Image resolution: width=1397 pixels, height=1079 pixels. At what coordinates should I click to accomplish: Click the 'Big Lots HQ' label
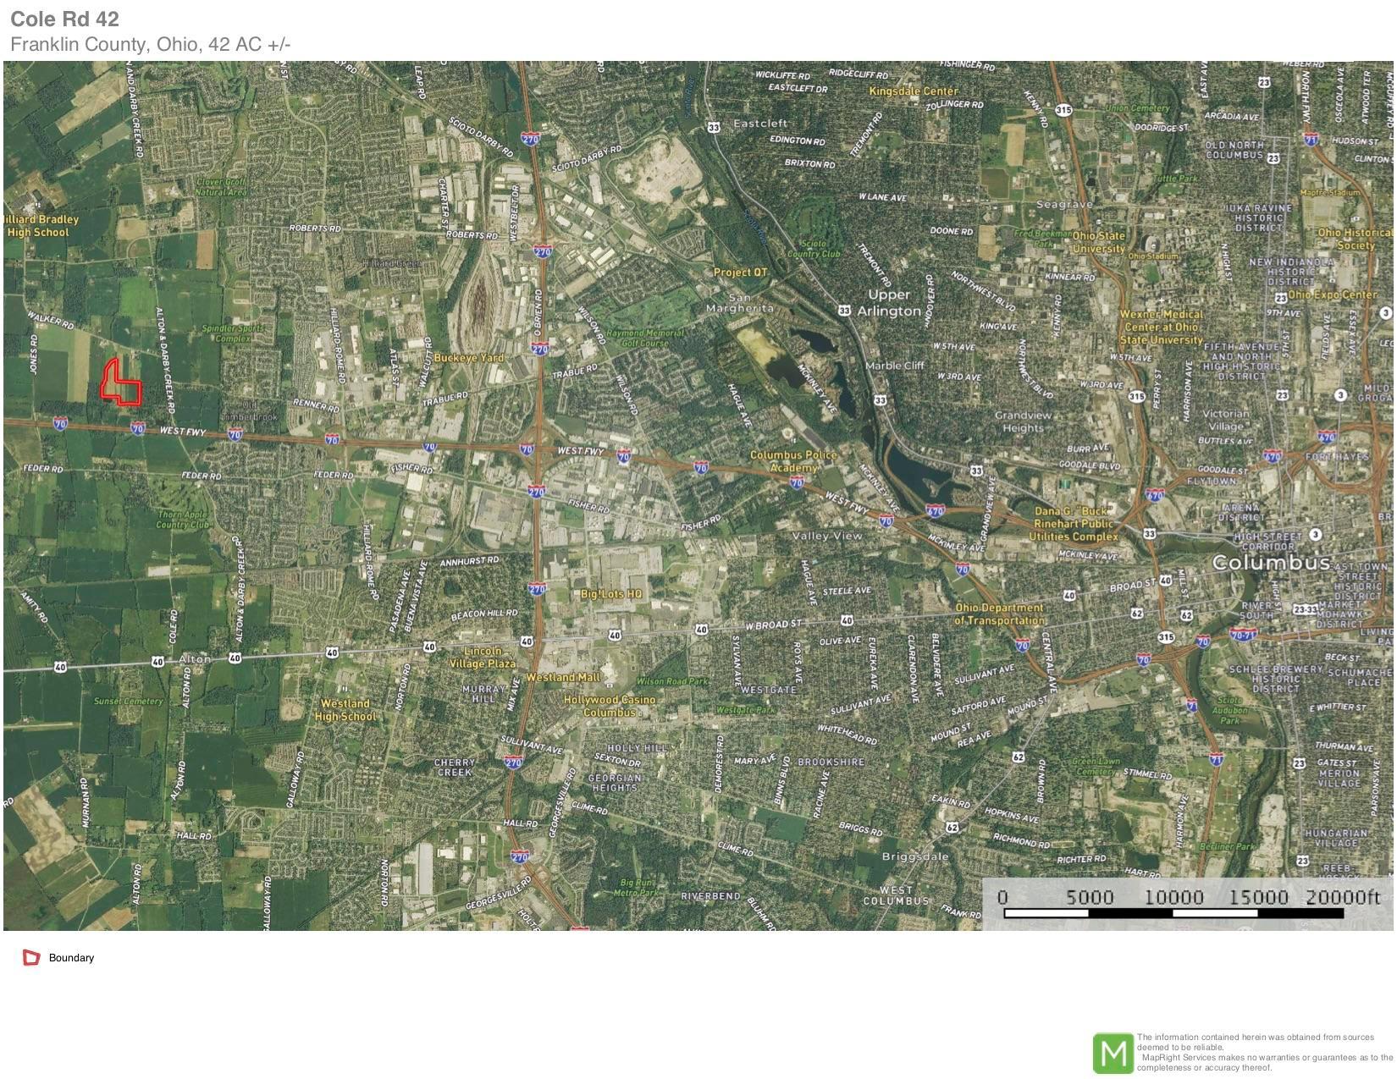(x=611, y=594)
